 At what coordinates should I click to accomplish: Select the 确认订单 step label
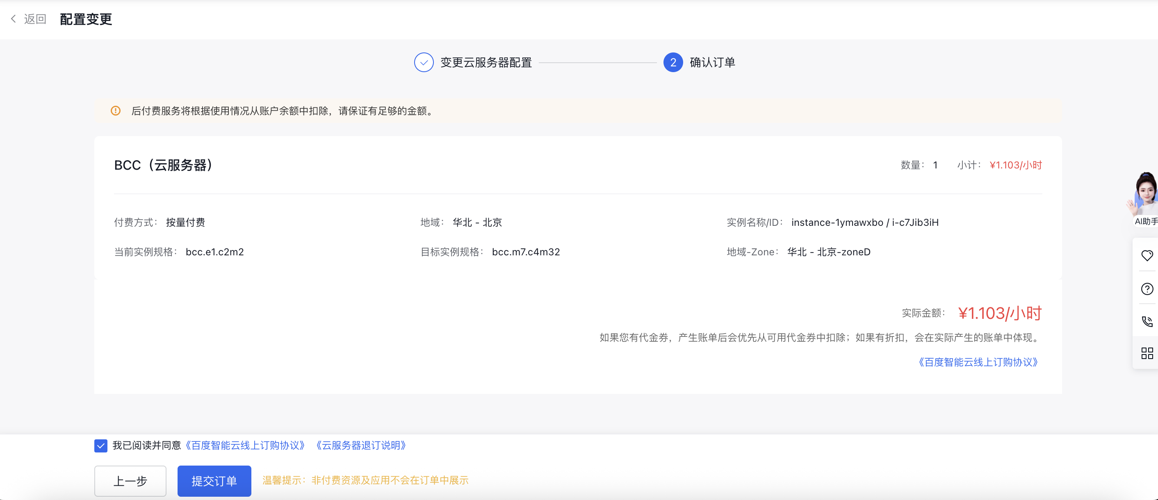click(713, 63)
